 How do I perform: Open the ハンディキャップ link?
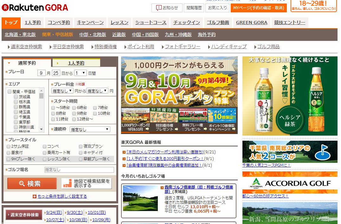(x=229, y=47)
